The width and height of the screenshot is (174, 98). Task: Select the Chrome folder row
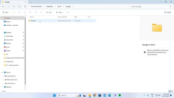62,21
